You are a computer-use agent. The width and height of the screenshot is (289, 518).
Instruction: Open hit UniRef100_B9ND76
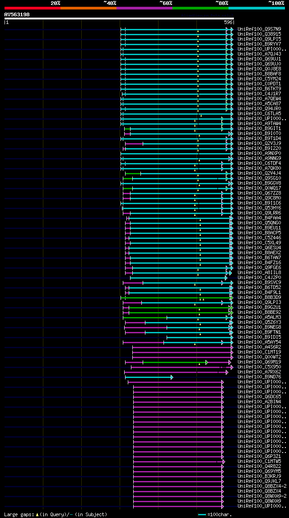pos(259,377)
